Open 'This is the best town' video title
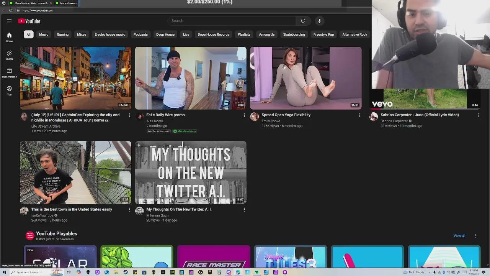This screenshot has width=490, height=276. 72,209
